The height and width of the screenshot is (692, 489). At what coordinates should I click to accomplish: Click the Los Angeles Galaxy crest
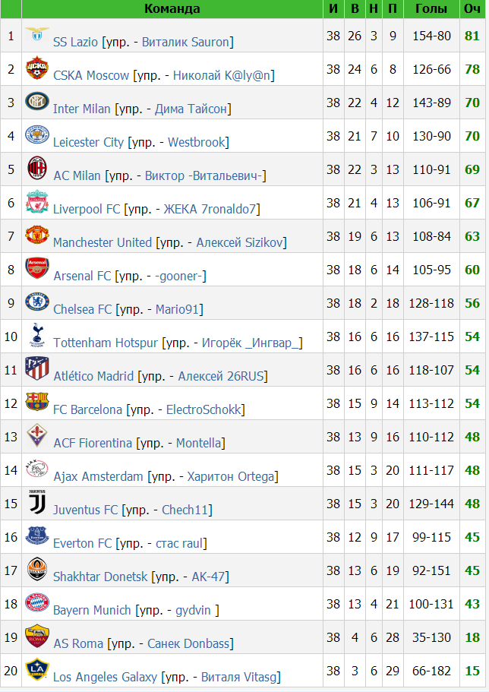click(37, 669)
